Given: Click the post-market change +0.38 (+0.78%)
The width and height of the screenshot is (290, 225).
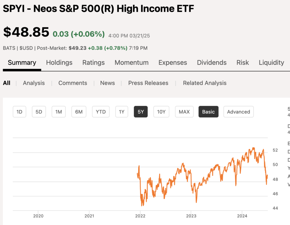Looking at the screenshot, I should [x=108, y=48].
